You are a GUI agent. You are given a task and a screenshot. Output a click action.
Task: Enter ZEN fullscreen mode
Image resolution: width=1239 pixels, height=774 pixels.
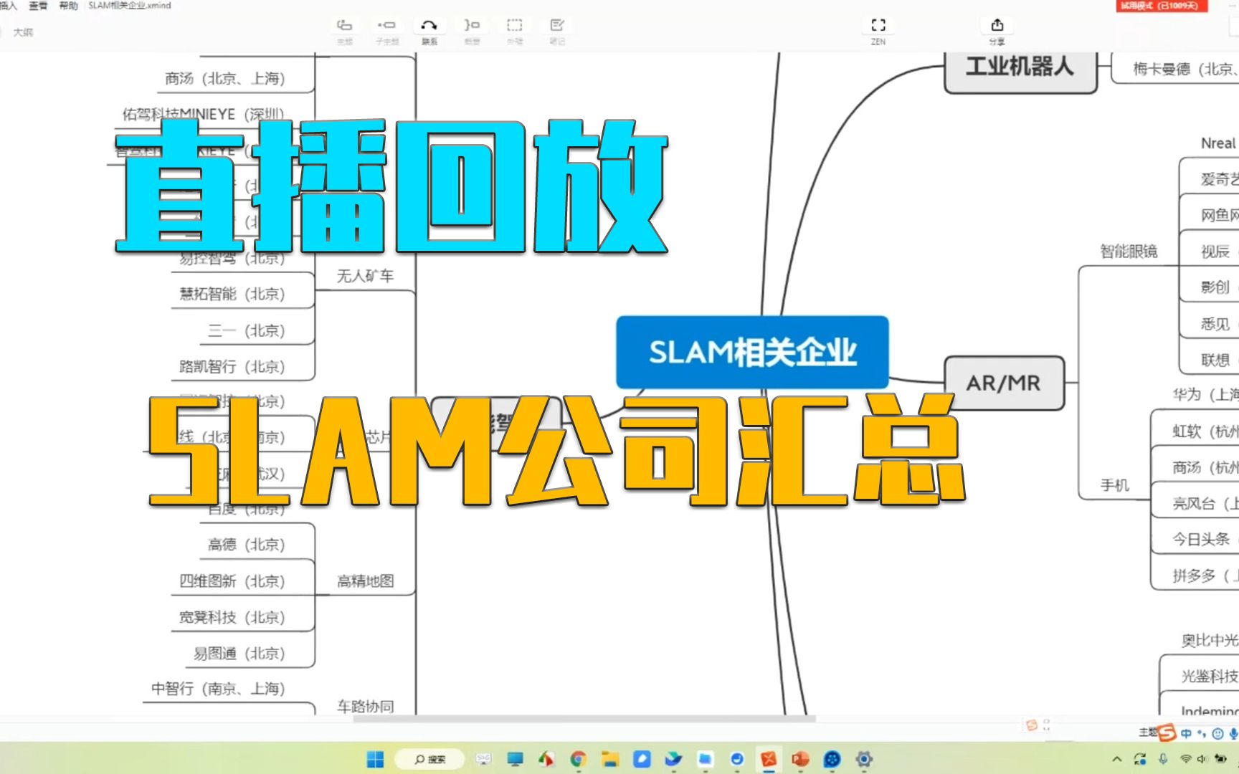pyautogui.click(x=878, y=31)
